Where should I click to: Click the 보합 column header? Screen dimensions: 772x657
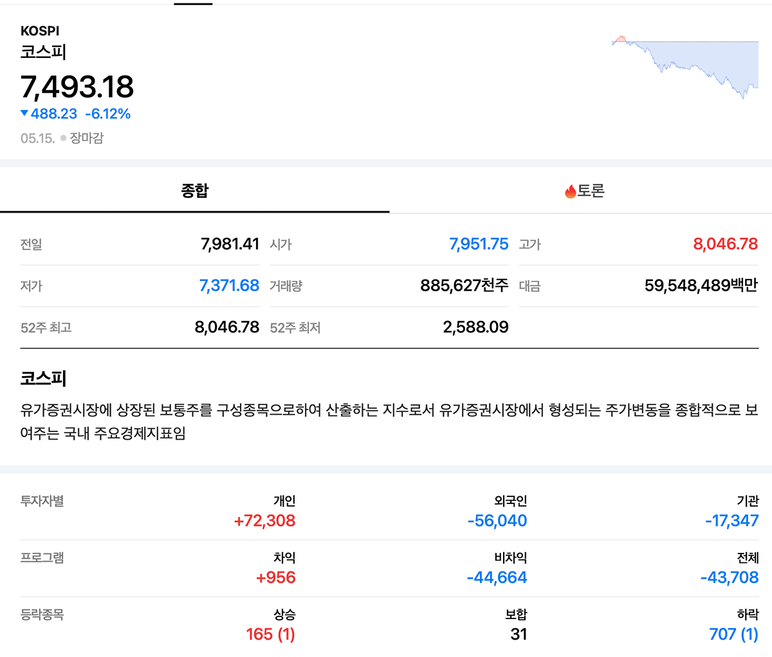click(516, 615)
